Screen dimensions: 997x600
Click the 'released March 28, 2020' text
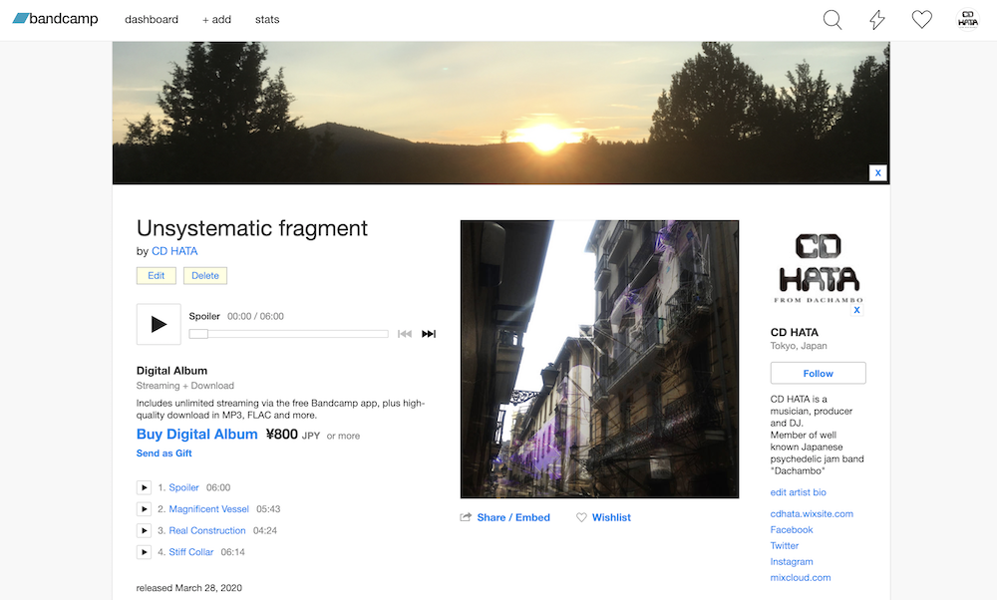tap(188, 588)
